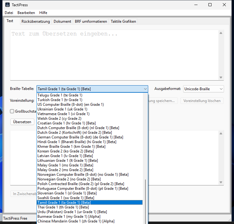The image size is (234, 224).
Task: Click the input text area scroll-up arrow
Action: pos(221,33)
